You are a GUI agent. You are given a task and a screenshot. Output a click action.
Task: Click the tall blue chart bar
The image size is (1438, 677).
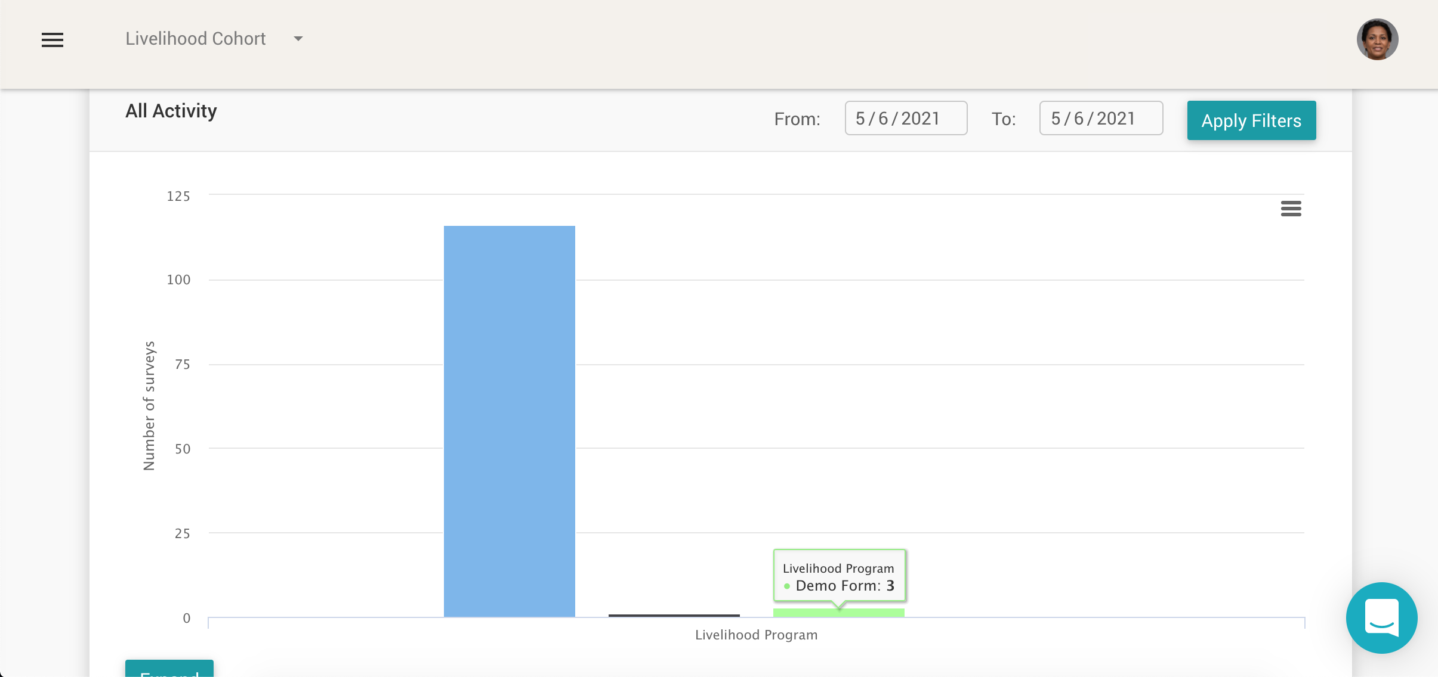click(509, 421)
